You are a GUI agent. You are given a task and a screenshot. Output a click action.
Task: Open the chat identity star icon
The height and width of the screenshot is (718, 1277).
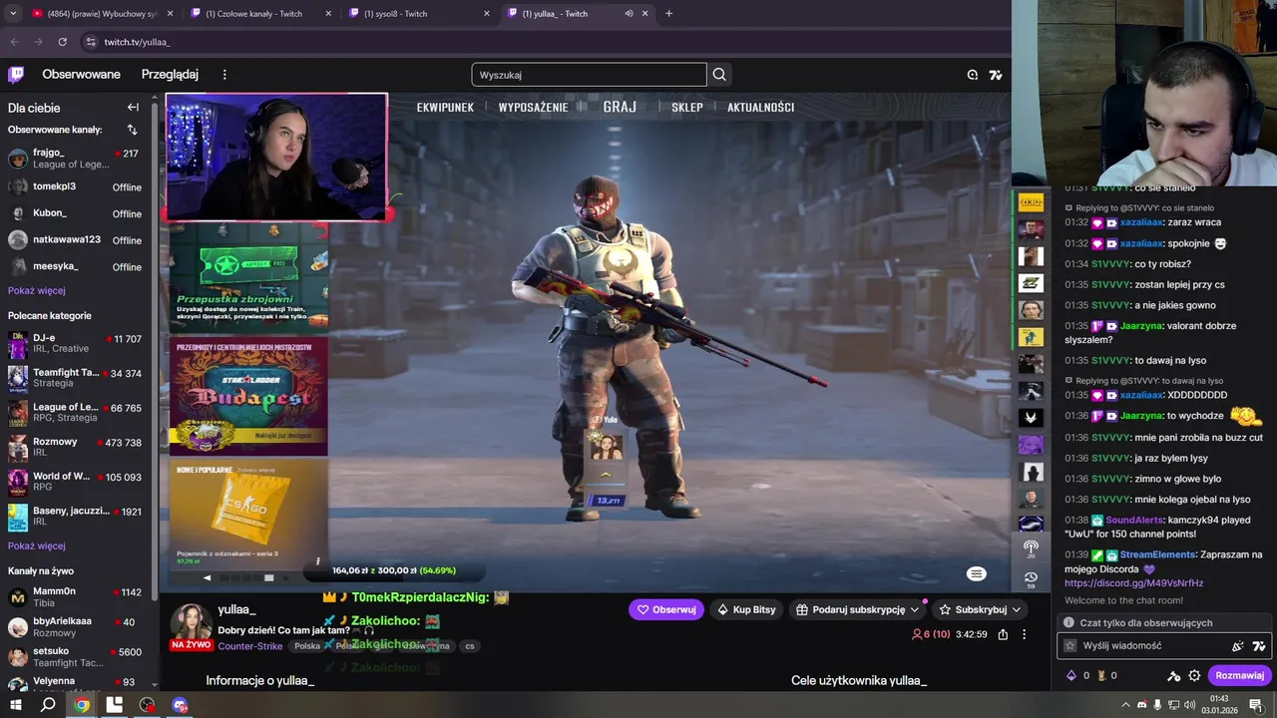pyautogui.click(x=1070, y=646)
